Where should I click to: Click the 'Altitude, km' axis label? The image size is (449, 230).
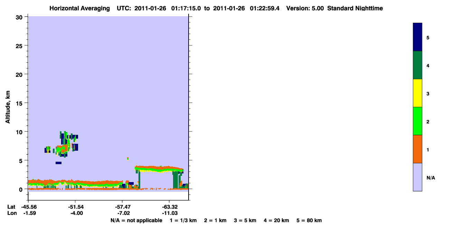point(8,106)
